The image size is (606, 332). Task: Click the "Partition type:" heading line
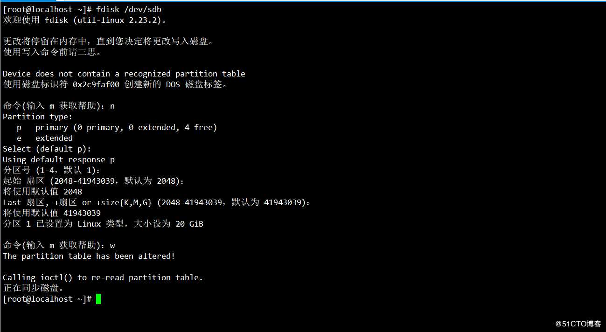(38, 117)
